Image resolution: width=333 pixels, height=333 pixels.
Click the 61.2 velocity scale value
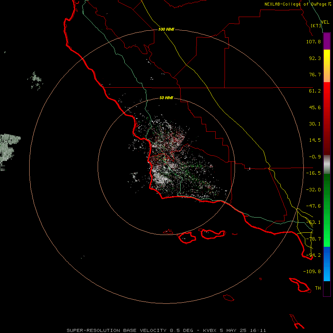(315, 91)
